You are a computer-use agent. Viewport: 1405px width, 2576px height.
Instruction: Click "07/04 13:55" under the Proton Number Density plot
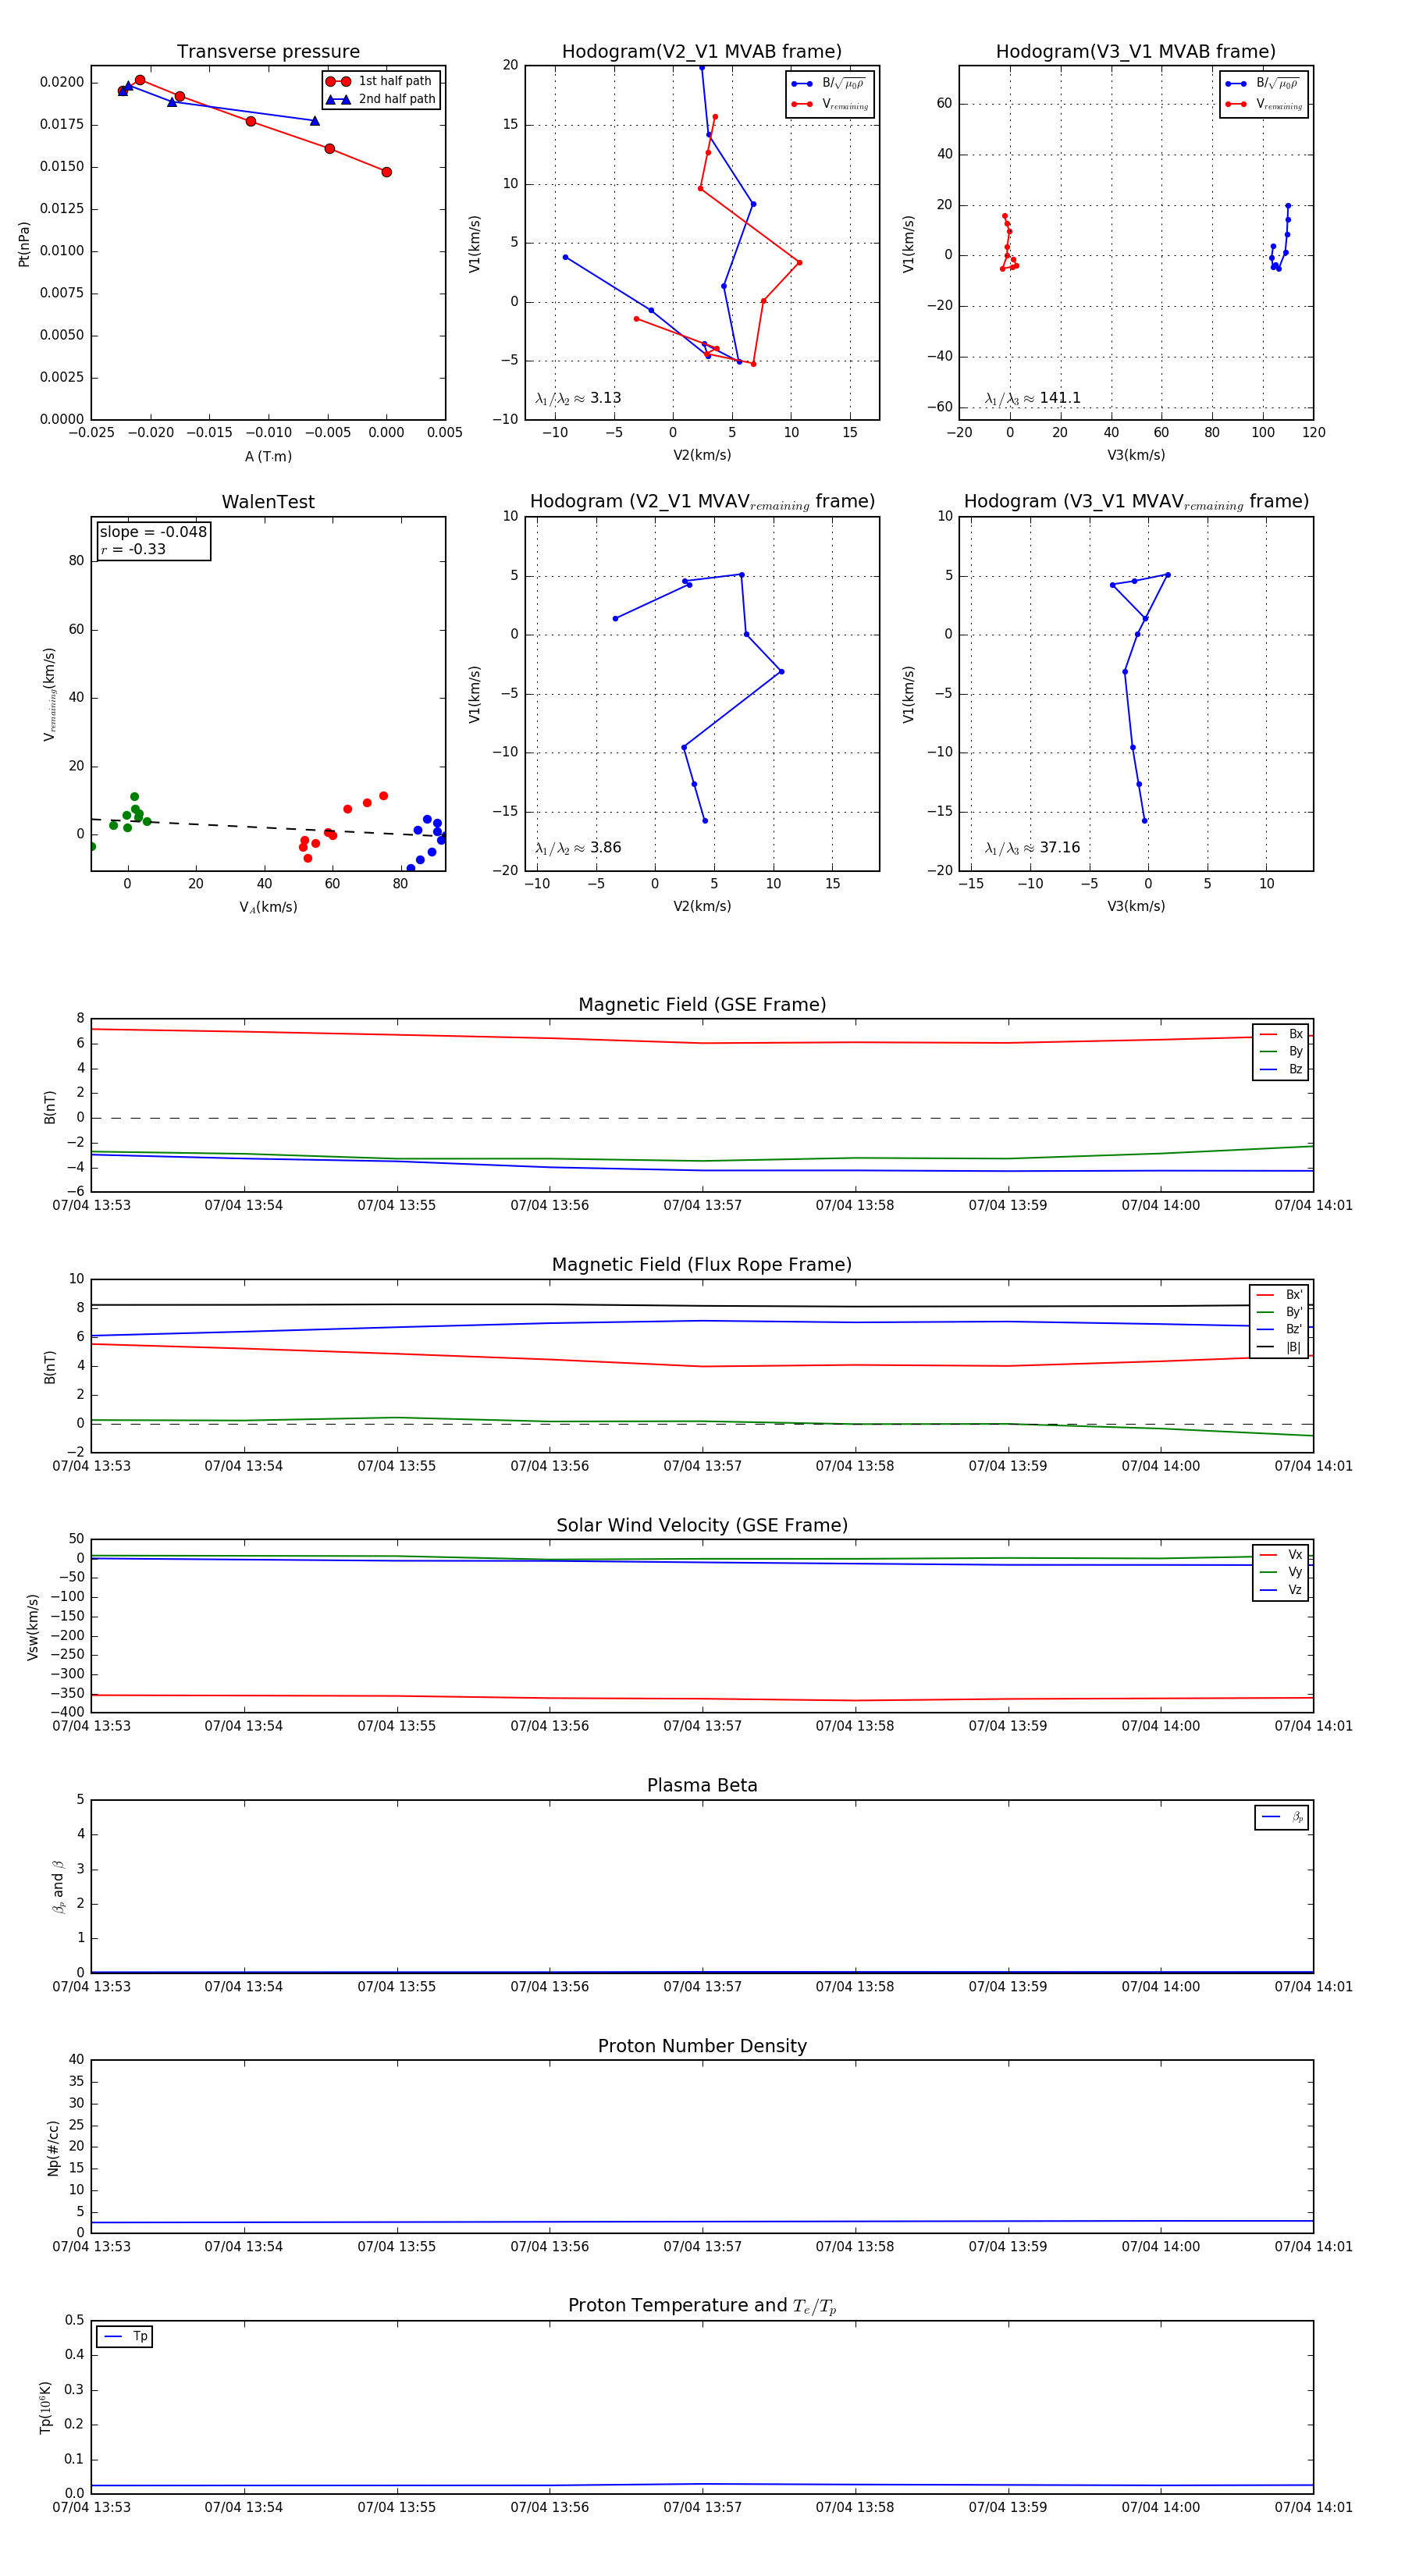(396, 2247)
